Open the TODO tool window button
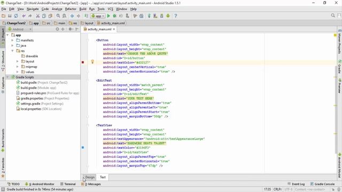342x192 pixels. pyautogui.click(x=13, y=184)
